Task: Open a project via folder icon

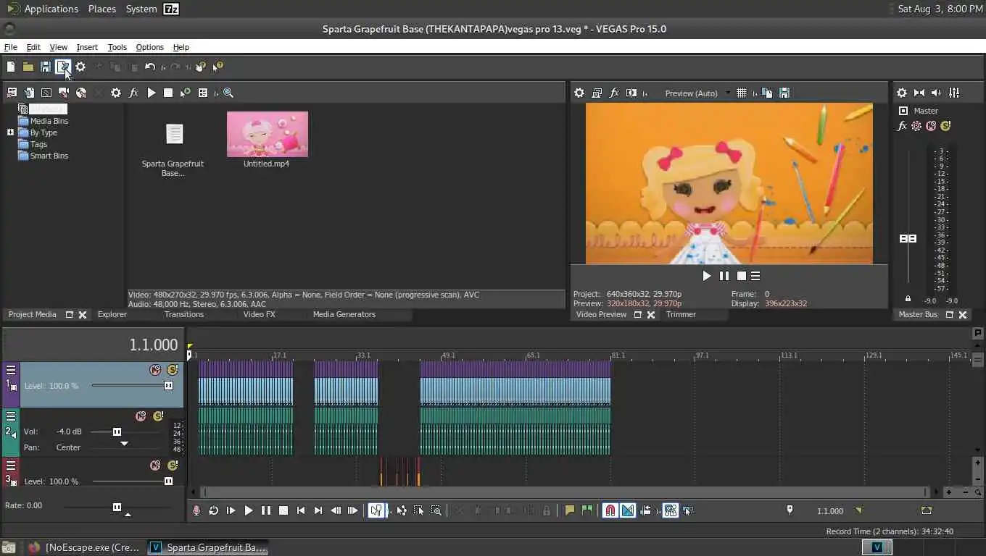Action: click(28, 67)
